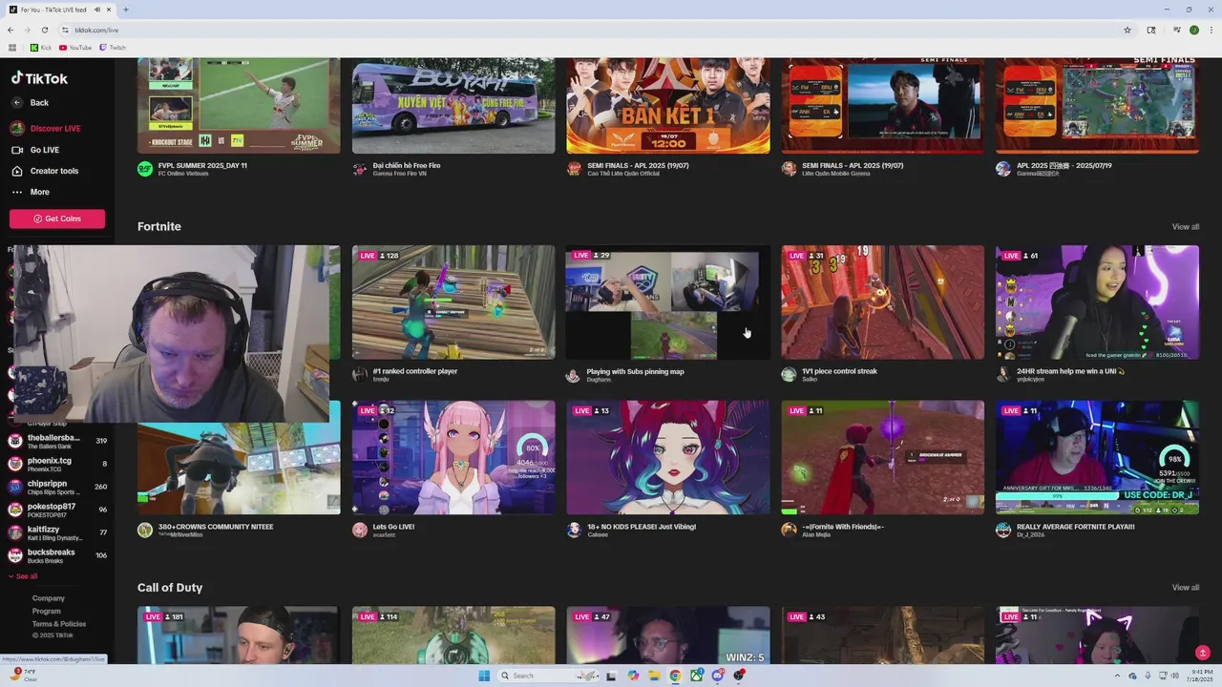1222x687 pixels.
Task: Open 'Playing with Subs pinning map' stream thumbnail
Action: [x=668, y=302]
